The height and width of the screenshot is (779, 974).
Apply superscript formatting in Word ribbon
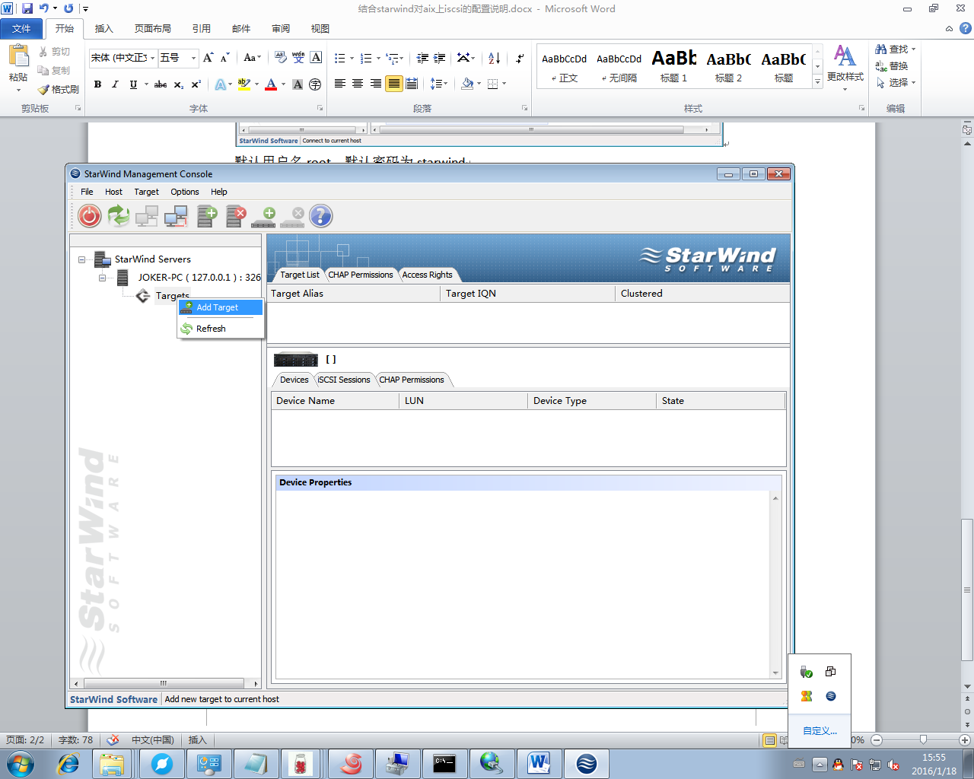pyautogui.click(x=196, y=84)
